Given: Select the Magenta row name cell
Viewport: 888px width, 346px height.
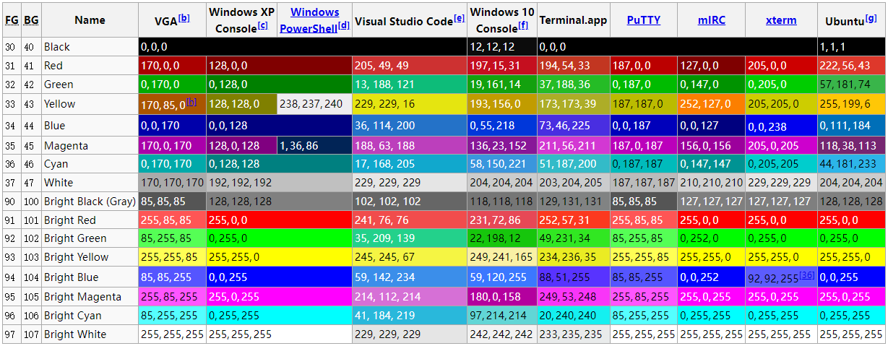Looking at the screenshot, I should click(x=90, y=146).
